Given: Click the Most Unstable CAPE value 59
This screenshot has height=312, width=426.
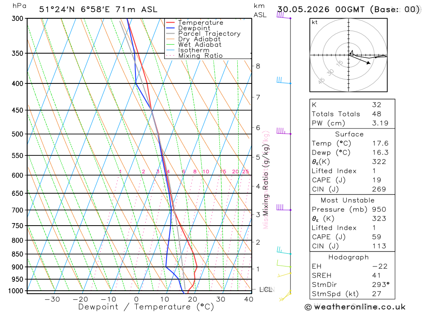Looking at the screenshot, I should coord(377,237).
